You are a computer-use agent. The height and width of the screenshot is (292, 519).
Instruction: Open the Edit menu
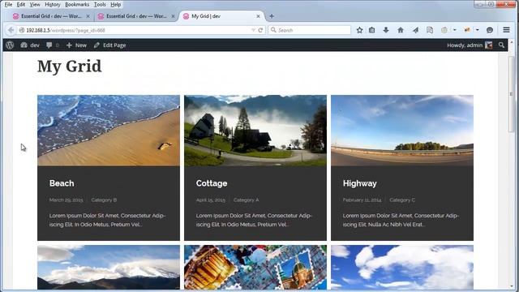[x=21, y=4]
